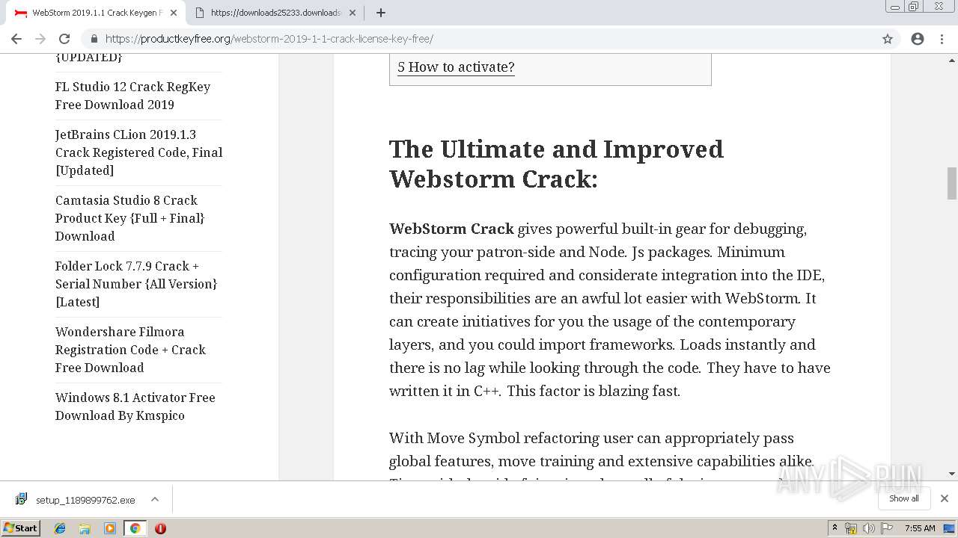Click the browser forward arrow
Viewport: 958px width, 538px height.
pyautogui.click(x=40, y=39)
